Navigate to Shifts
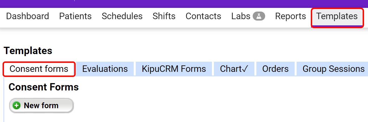Screen dimensions: 368x122 (x=164, y=16)
